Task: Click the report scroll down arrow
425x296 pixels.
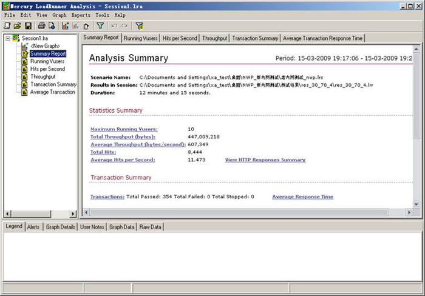Action: [416, 204]
